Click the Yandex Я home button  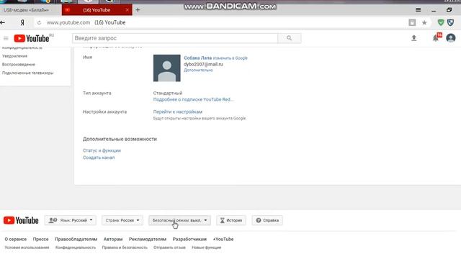(22, 22)
